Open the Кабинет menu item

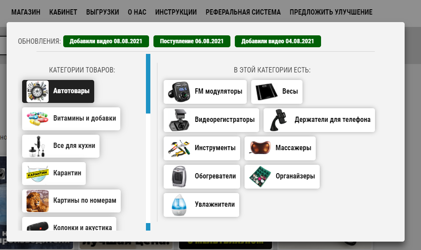pos(63,12)
